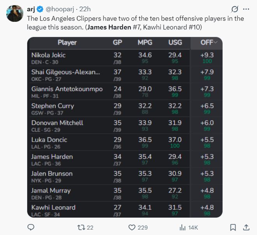Like the tweet with heart icon

pos(132,227)
